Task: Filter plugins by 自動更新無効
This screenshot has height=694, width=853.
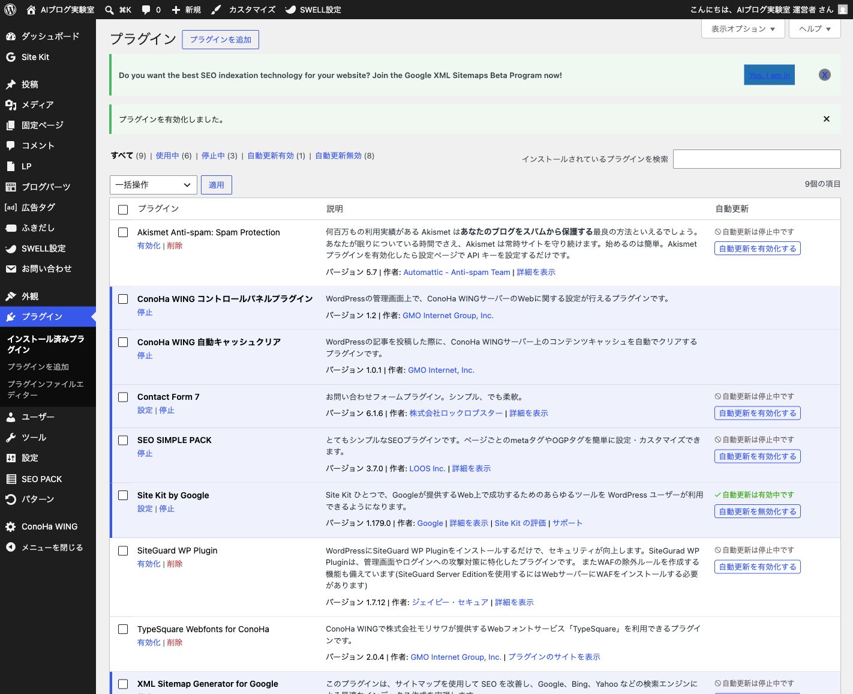Action: pos(338,155)
